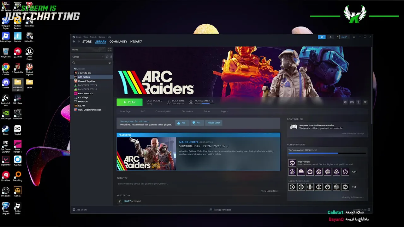Click the green PLAY button
Viewport: 404px width, 227px height.
[x=129, y=102]
